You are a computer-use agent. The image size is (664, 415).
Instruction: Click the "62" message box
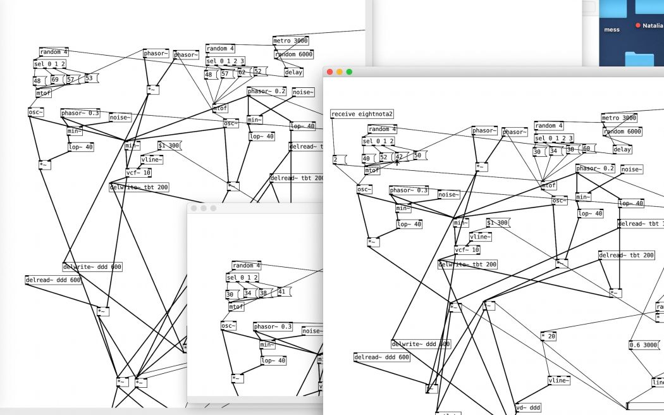[244, 72]
